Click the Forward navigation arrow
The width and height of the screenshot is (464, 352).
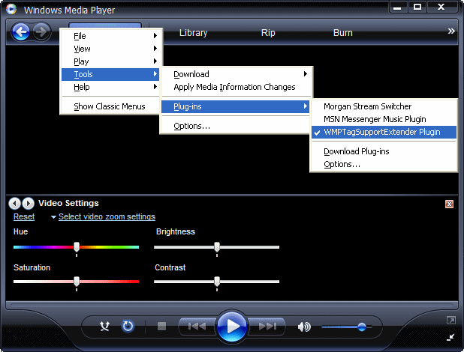click(41, 31)
